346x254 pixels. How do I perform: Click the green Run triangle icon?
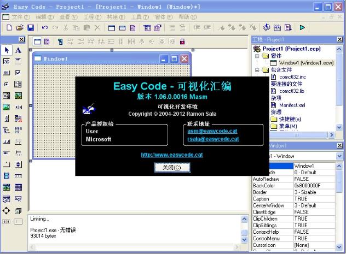[302, 27]
